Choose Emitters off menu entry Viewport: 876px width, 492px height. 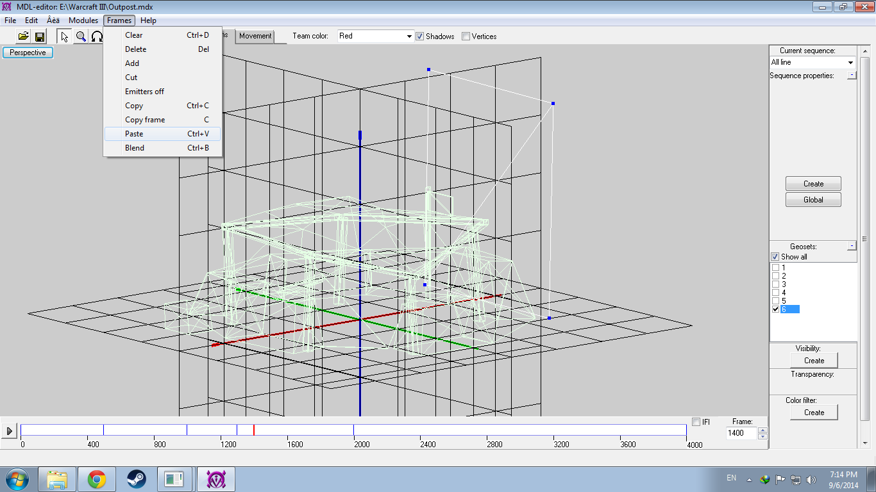point(163,92)
